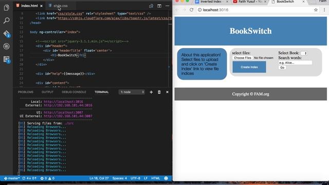Click 'Ln 18, Col 27' in status bar
Screen dimensions: 329x185
(x=99, y=178)
